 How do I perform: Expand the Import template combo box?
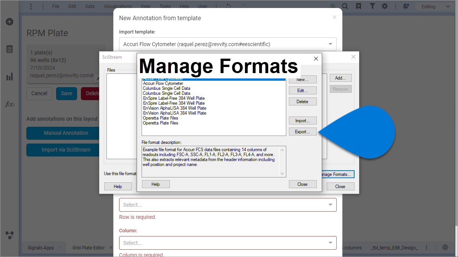click(x=228, y=44)
